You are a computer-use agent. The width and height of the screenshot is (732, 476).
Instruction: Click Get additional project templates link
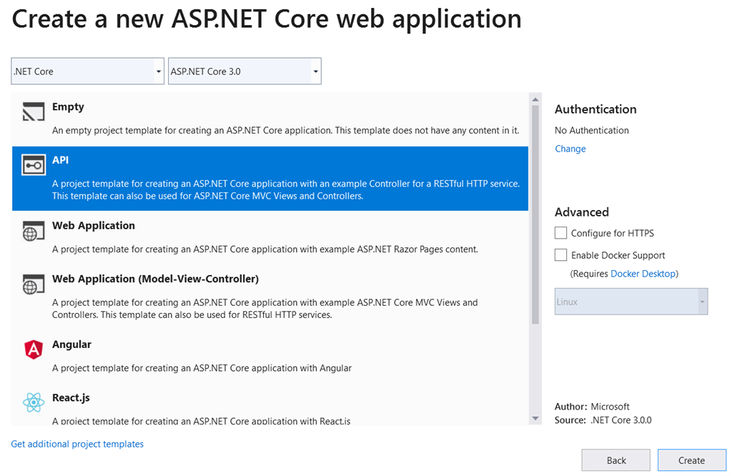click(77, 444)
